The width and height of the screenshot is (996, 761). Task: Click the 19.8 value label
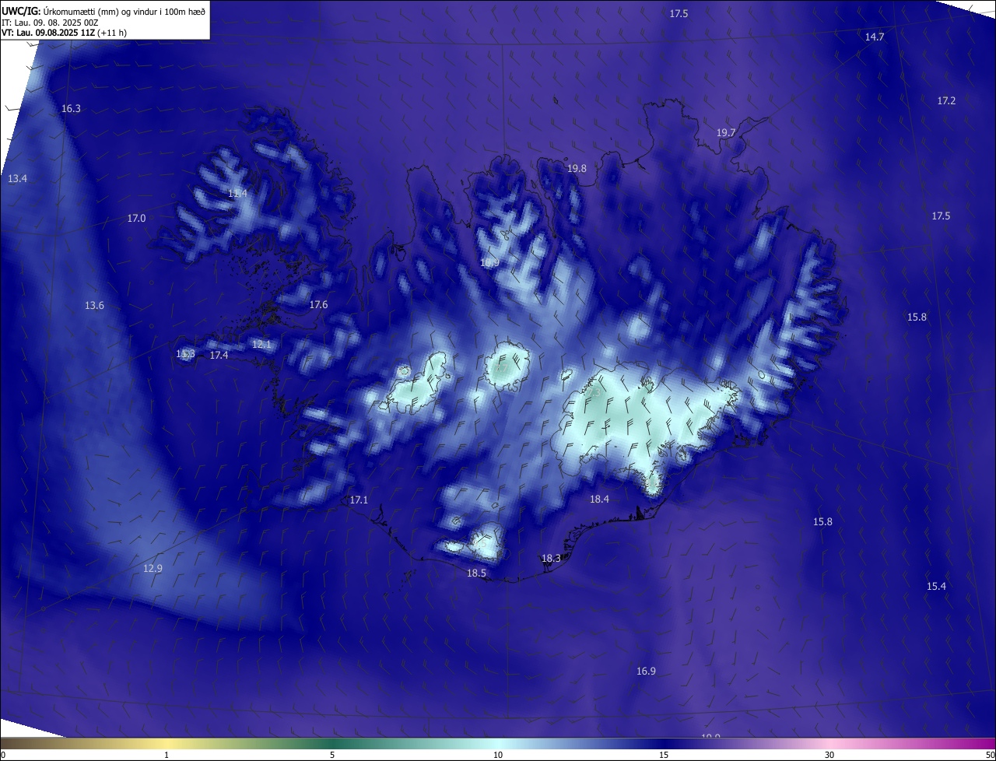(577, 169)
